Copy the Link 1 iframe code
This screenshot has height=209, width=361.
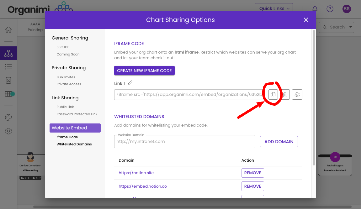pyautogui.click(x=273, y=95)
